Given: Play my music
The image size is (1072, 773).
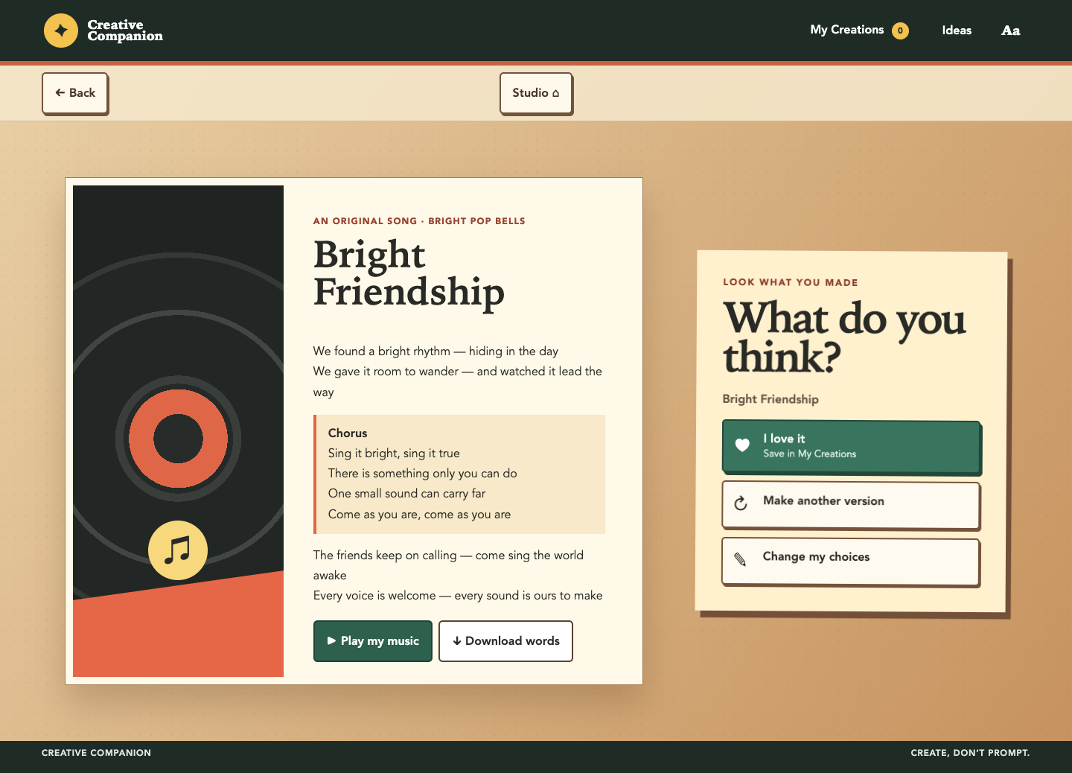Looking at the screenshot, I should (373, 641).
